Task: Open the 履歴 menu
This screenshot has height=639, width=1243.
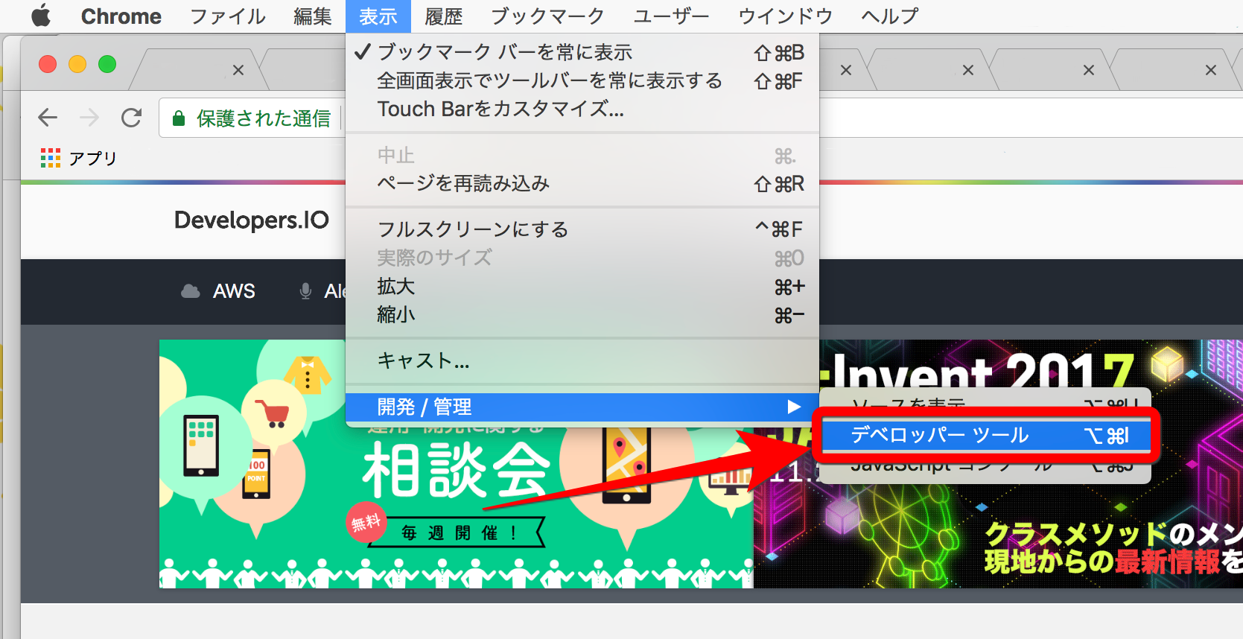Action: (443, 16)
